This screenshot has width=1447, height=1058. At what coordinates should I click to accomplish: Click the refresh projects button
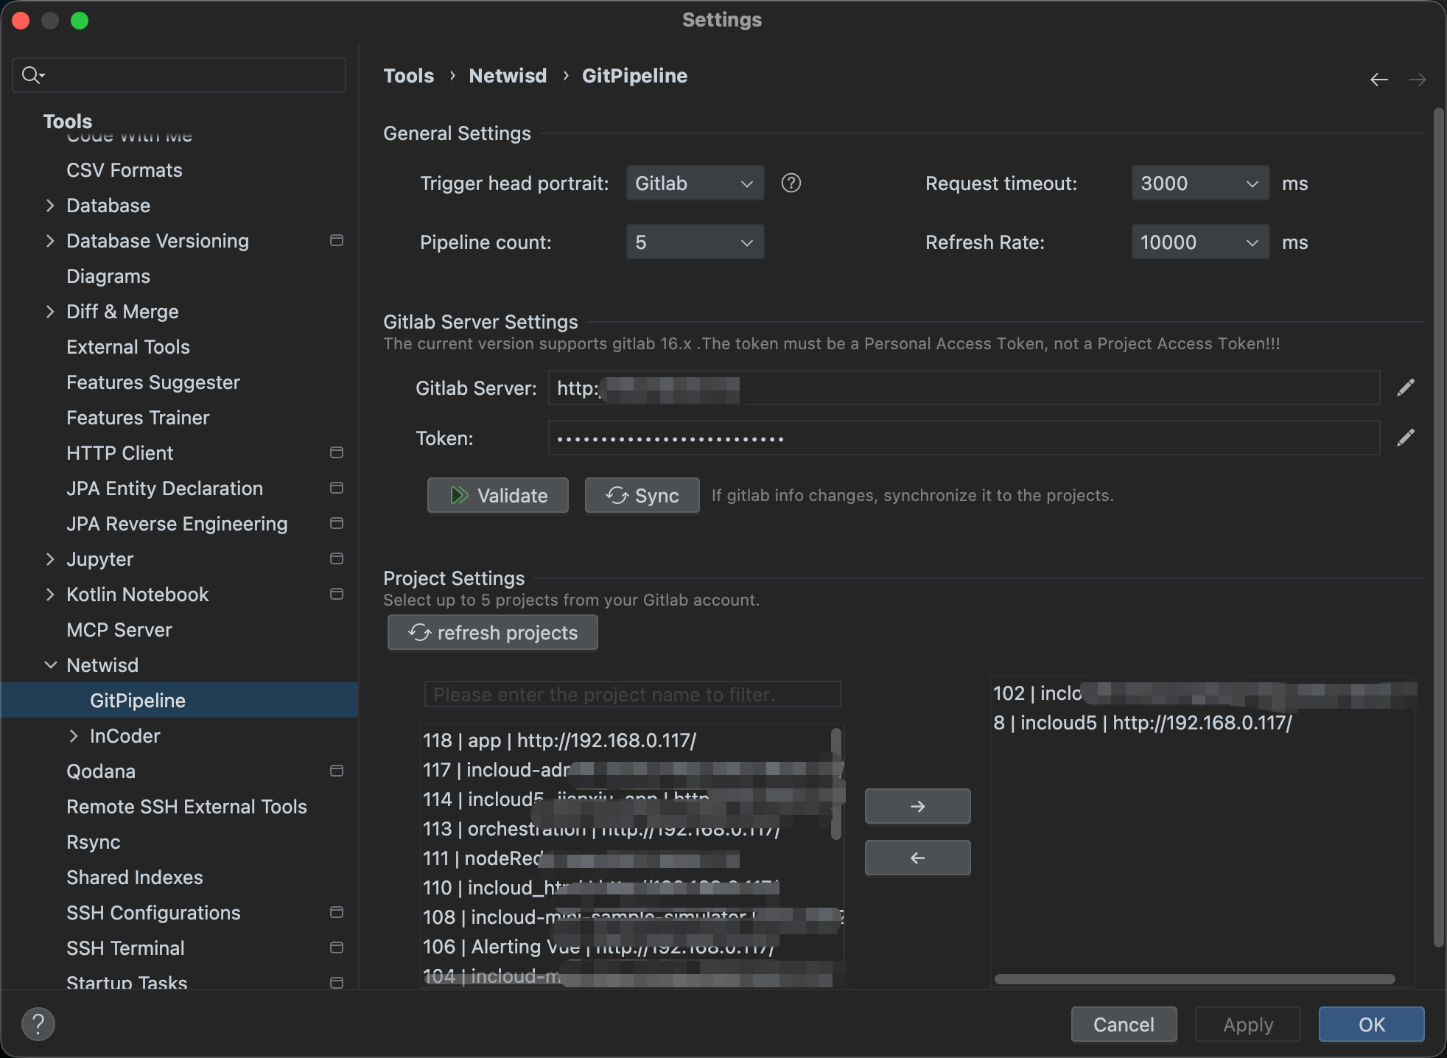click(x=493, y=633)
